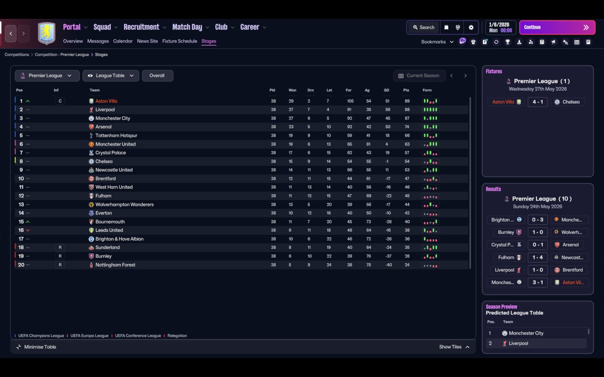604x377 pixels.
Task: Go to previous season arrow
Action: pyautogui.click(x=452, y=75)
